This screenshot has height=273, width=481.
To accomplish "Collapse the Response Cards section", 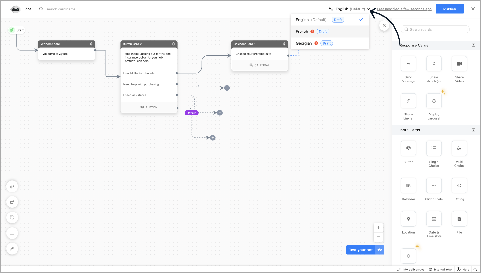I will pyautogui.click(x=473, y=45).
